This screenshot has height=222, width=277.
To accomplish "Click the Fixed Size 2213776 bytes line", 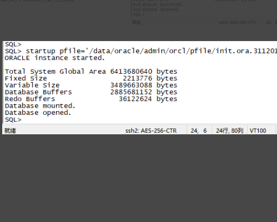I will click(x=91, y=78).
